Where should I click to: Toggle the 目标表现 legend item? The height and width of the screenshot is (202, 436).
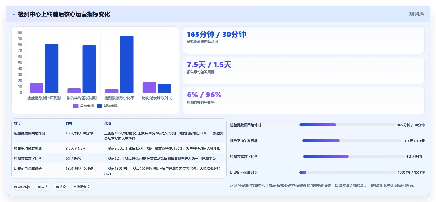107,106
